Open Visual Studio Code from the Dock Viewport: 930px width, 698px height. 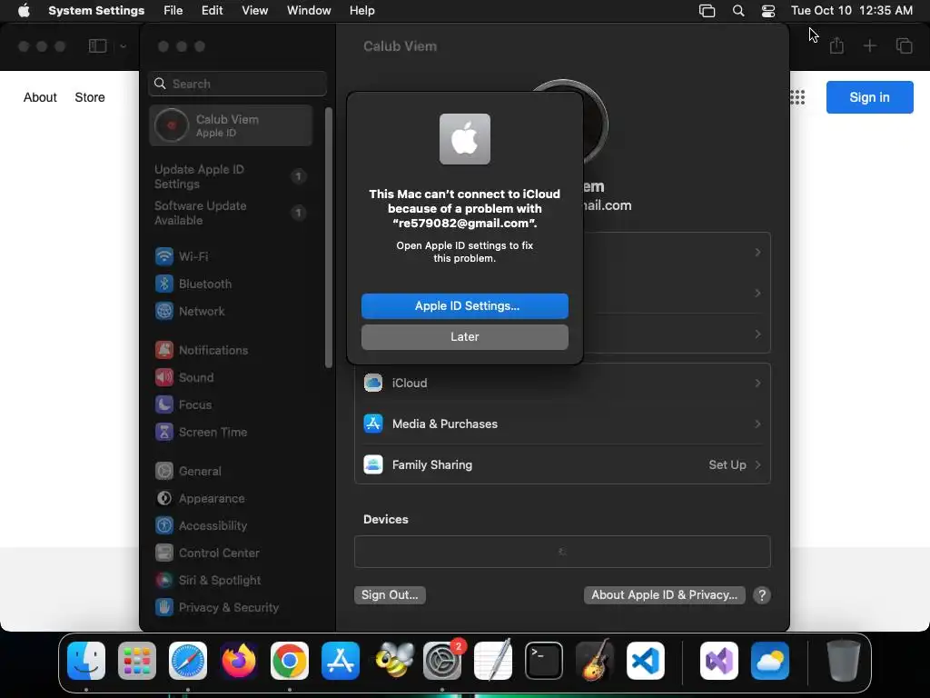point(646,661)
